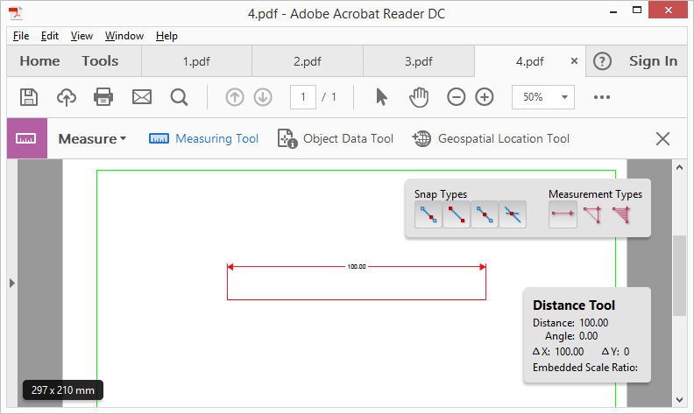Switch to the 3.pdf tab

click(x=419, y=61)
